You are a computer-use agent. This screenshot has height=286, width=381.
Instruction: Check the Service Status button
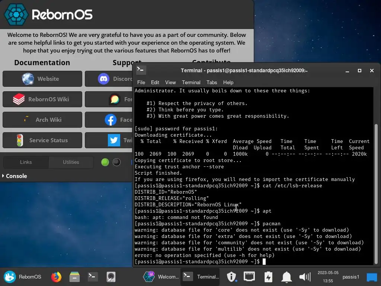click(42, 140)
